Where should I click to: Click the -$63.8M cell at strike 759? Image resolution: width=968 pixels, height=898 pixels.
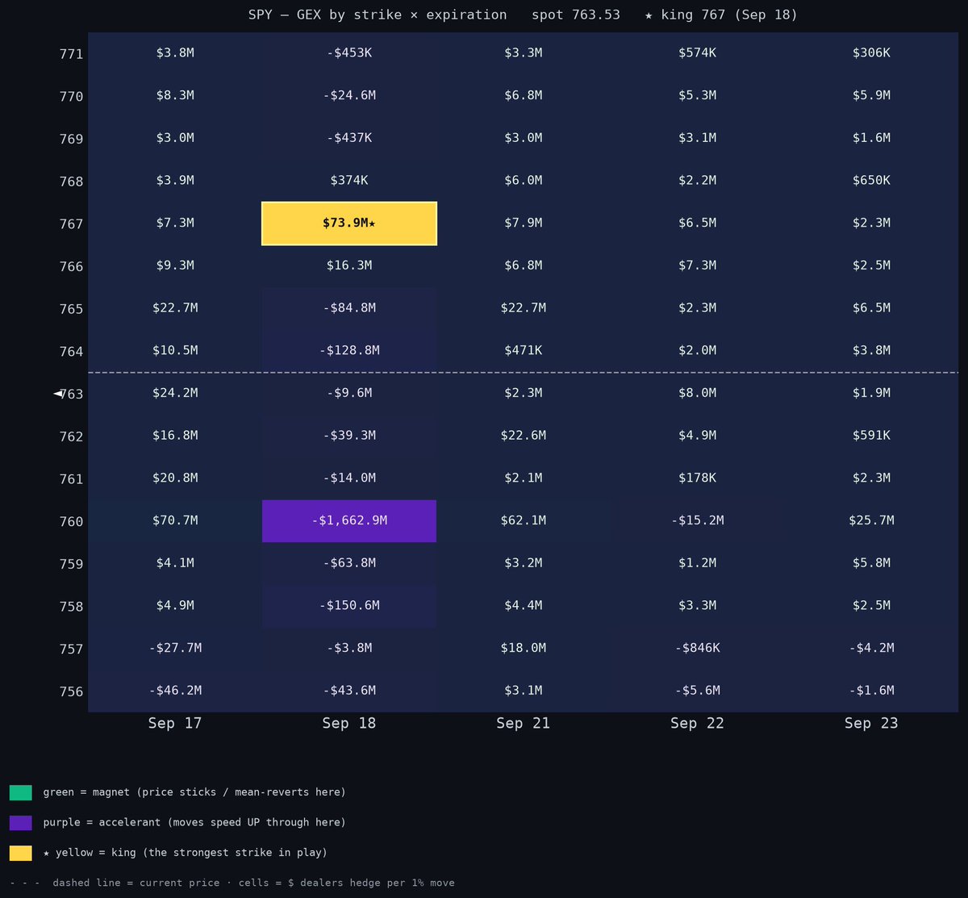[x=349, y=563]
